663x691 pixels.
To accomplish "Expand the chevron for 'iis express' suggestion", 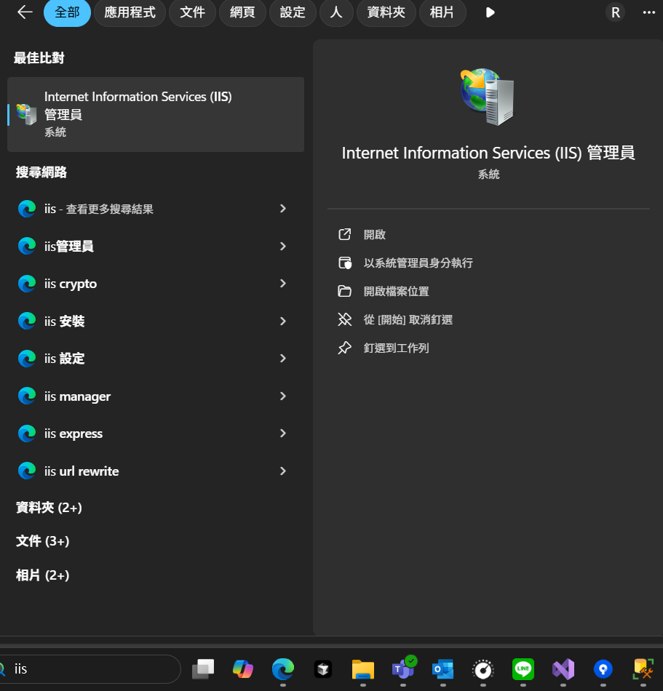I will [x=283, y=434].
